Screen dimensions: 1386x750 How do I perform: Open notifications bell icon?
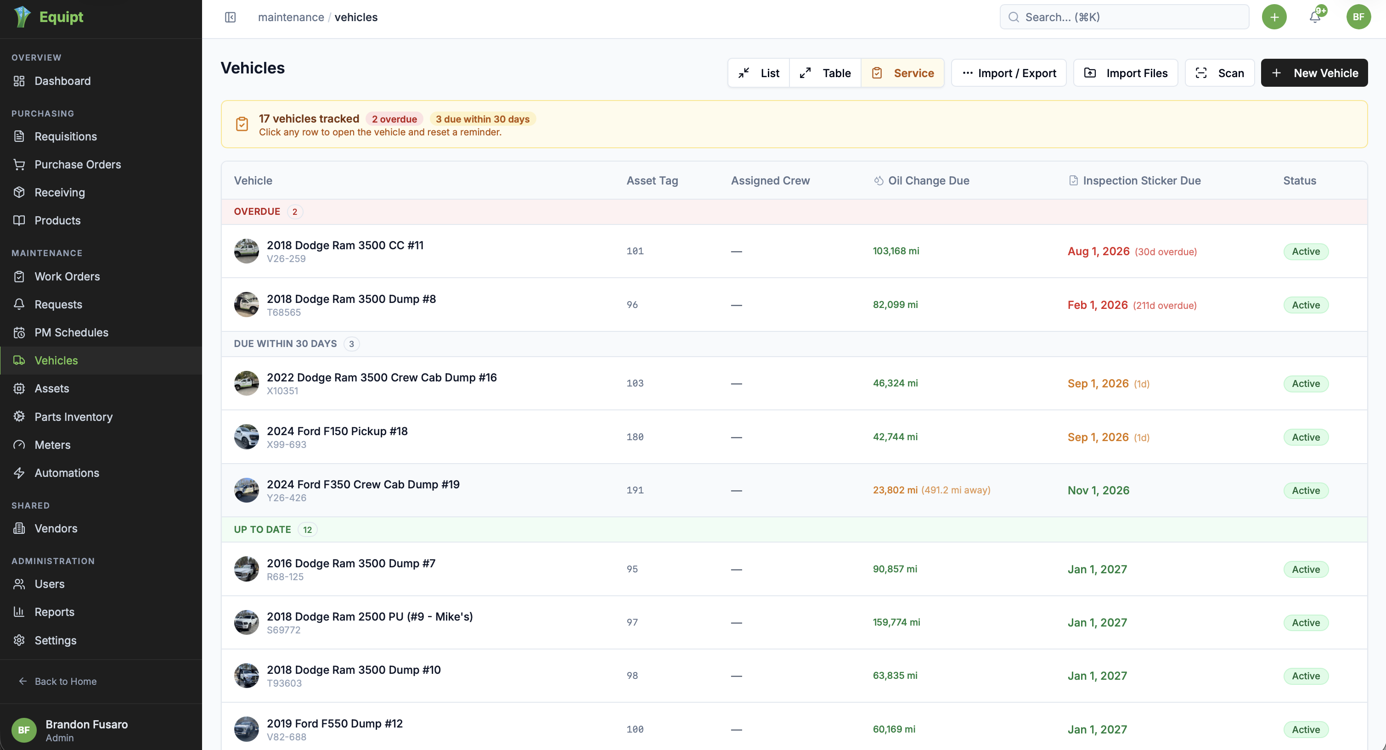[x=1315, y=17]
